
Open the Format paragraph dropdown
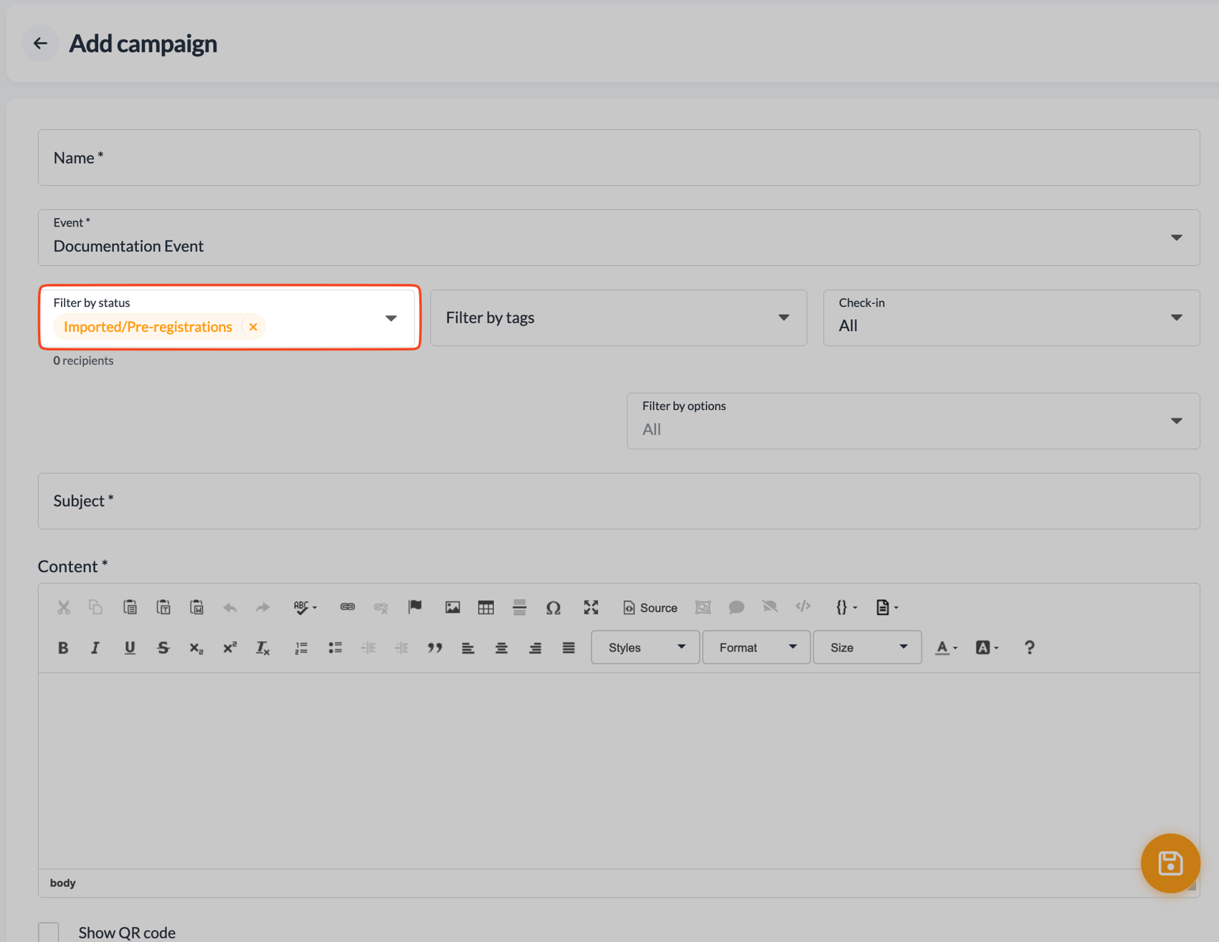point(755,647)
